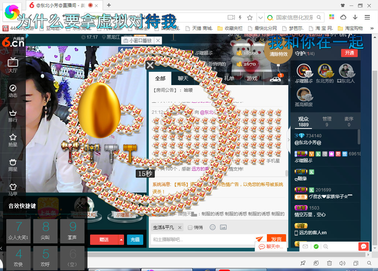
Task: Click the paper plane send icon
Action: coord(260,239)
